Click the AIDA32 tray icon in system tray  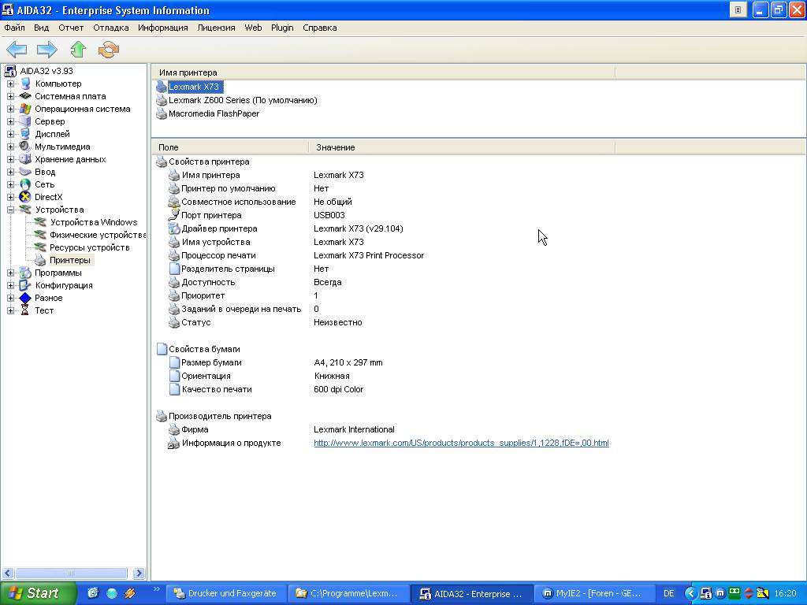click(x=706, y=593)
